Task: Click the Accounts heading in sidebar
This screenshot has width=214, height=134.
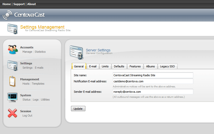Action: pos(27,47)
